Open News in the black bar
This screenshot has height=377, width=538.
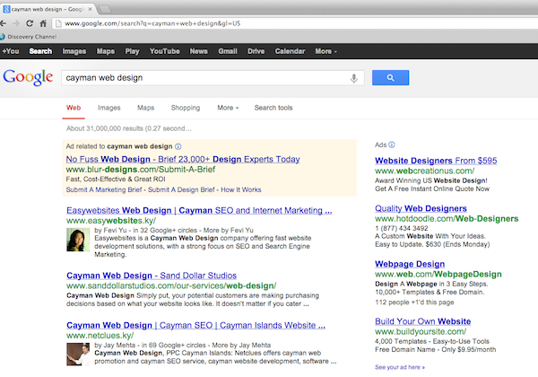pos(199,51)
